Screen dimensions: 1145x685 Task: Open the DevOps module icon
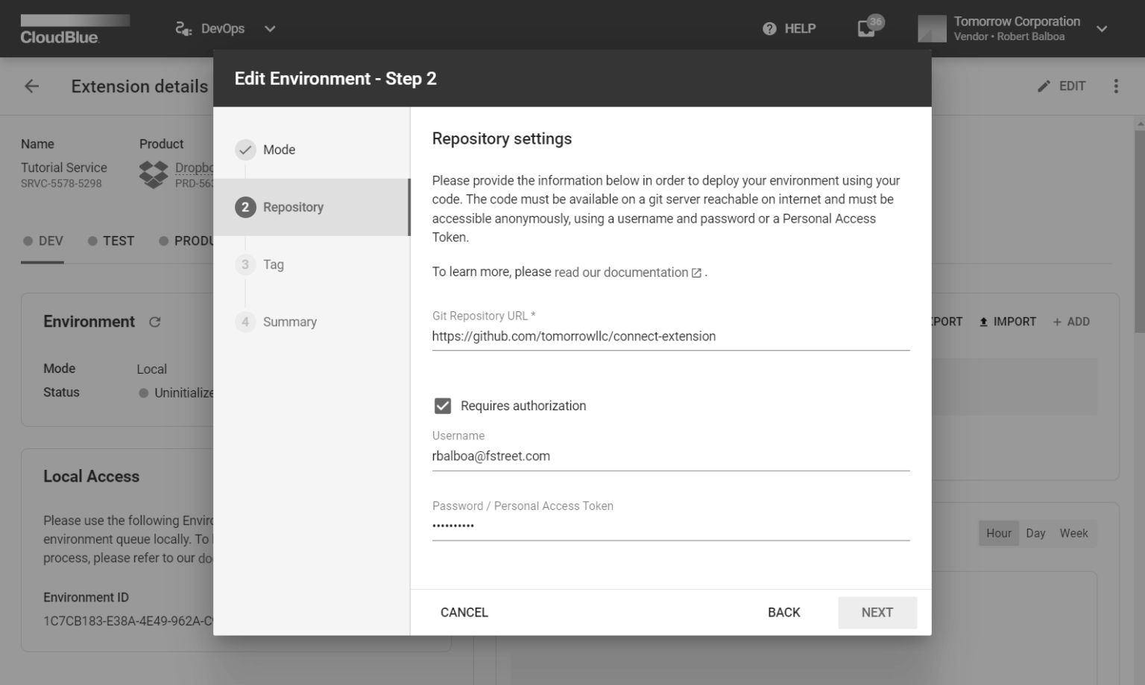pyautogui.click(x=183, y=28)
